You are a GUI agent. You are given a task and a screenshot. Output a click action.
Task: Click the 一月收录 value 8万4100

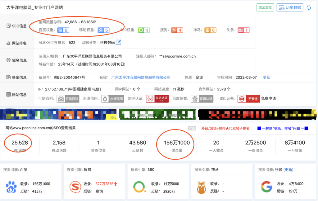(x=295, y=143)
